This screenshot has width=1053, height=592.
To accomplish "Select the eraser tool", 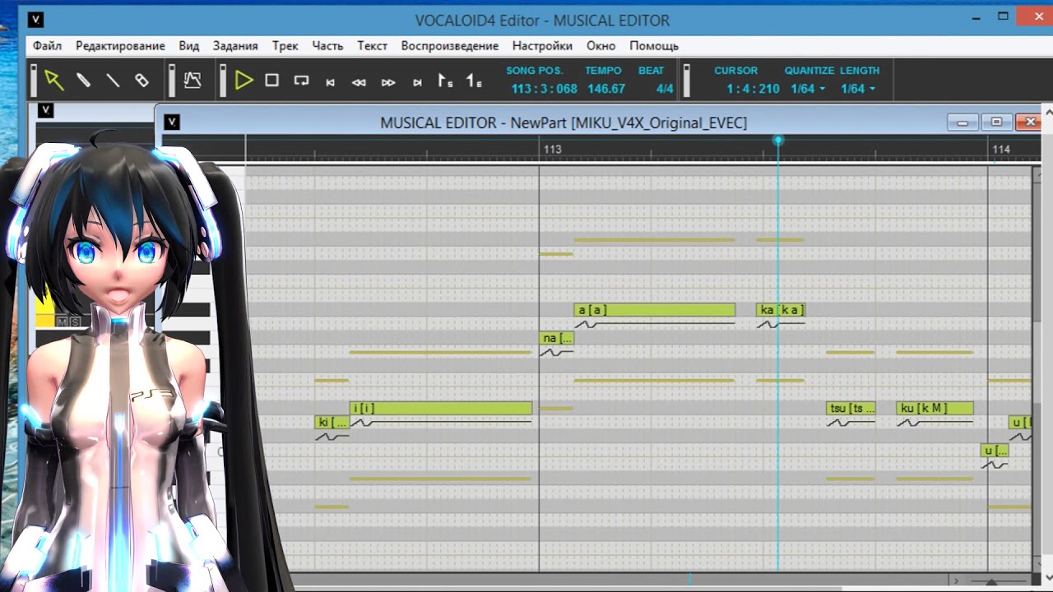I will point(141,80).
